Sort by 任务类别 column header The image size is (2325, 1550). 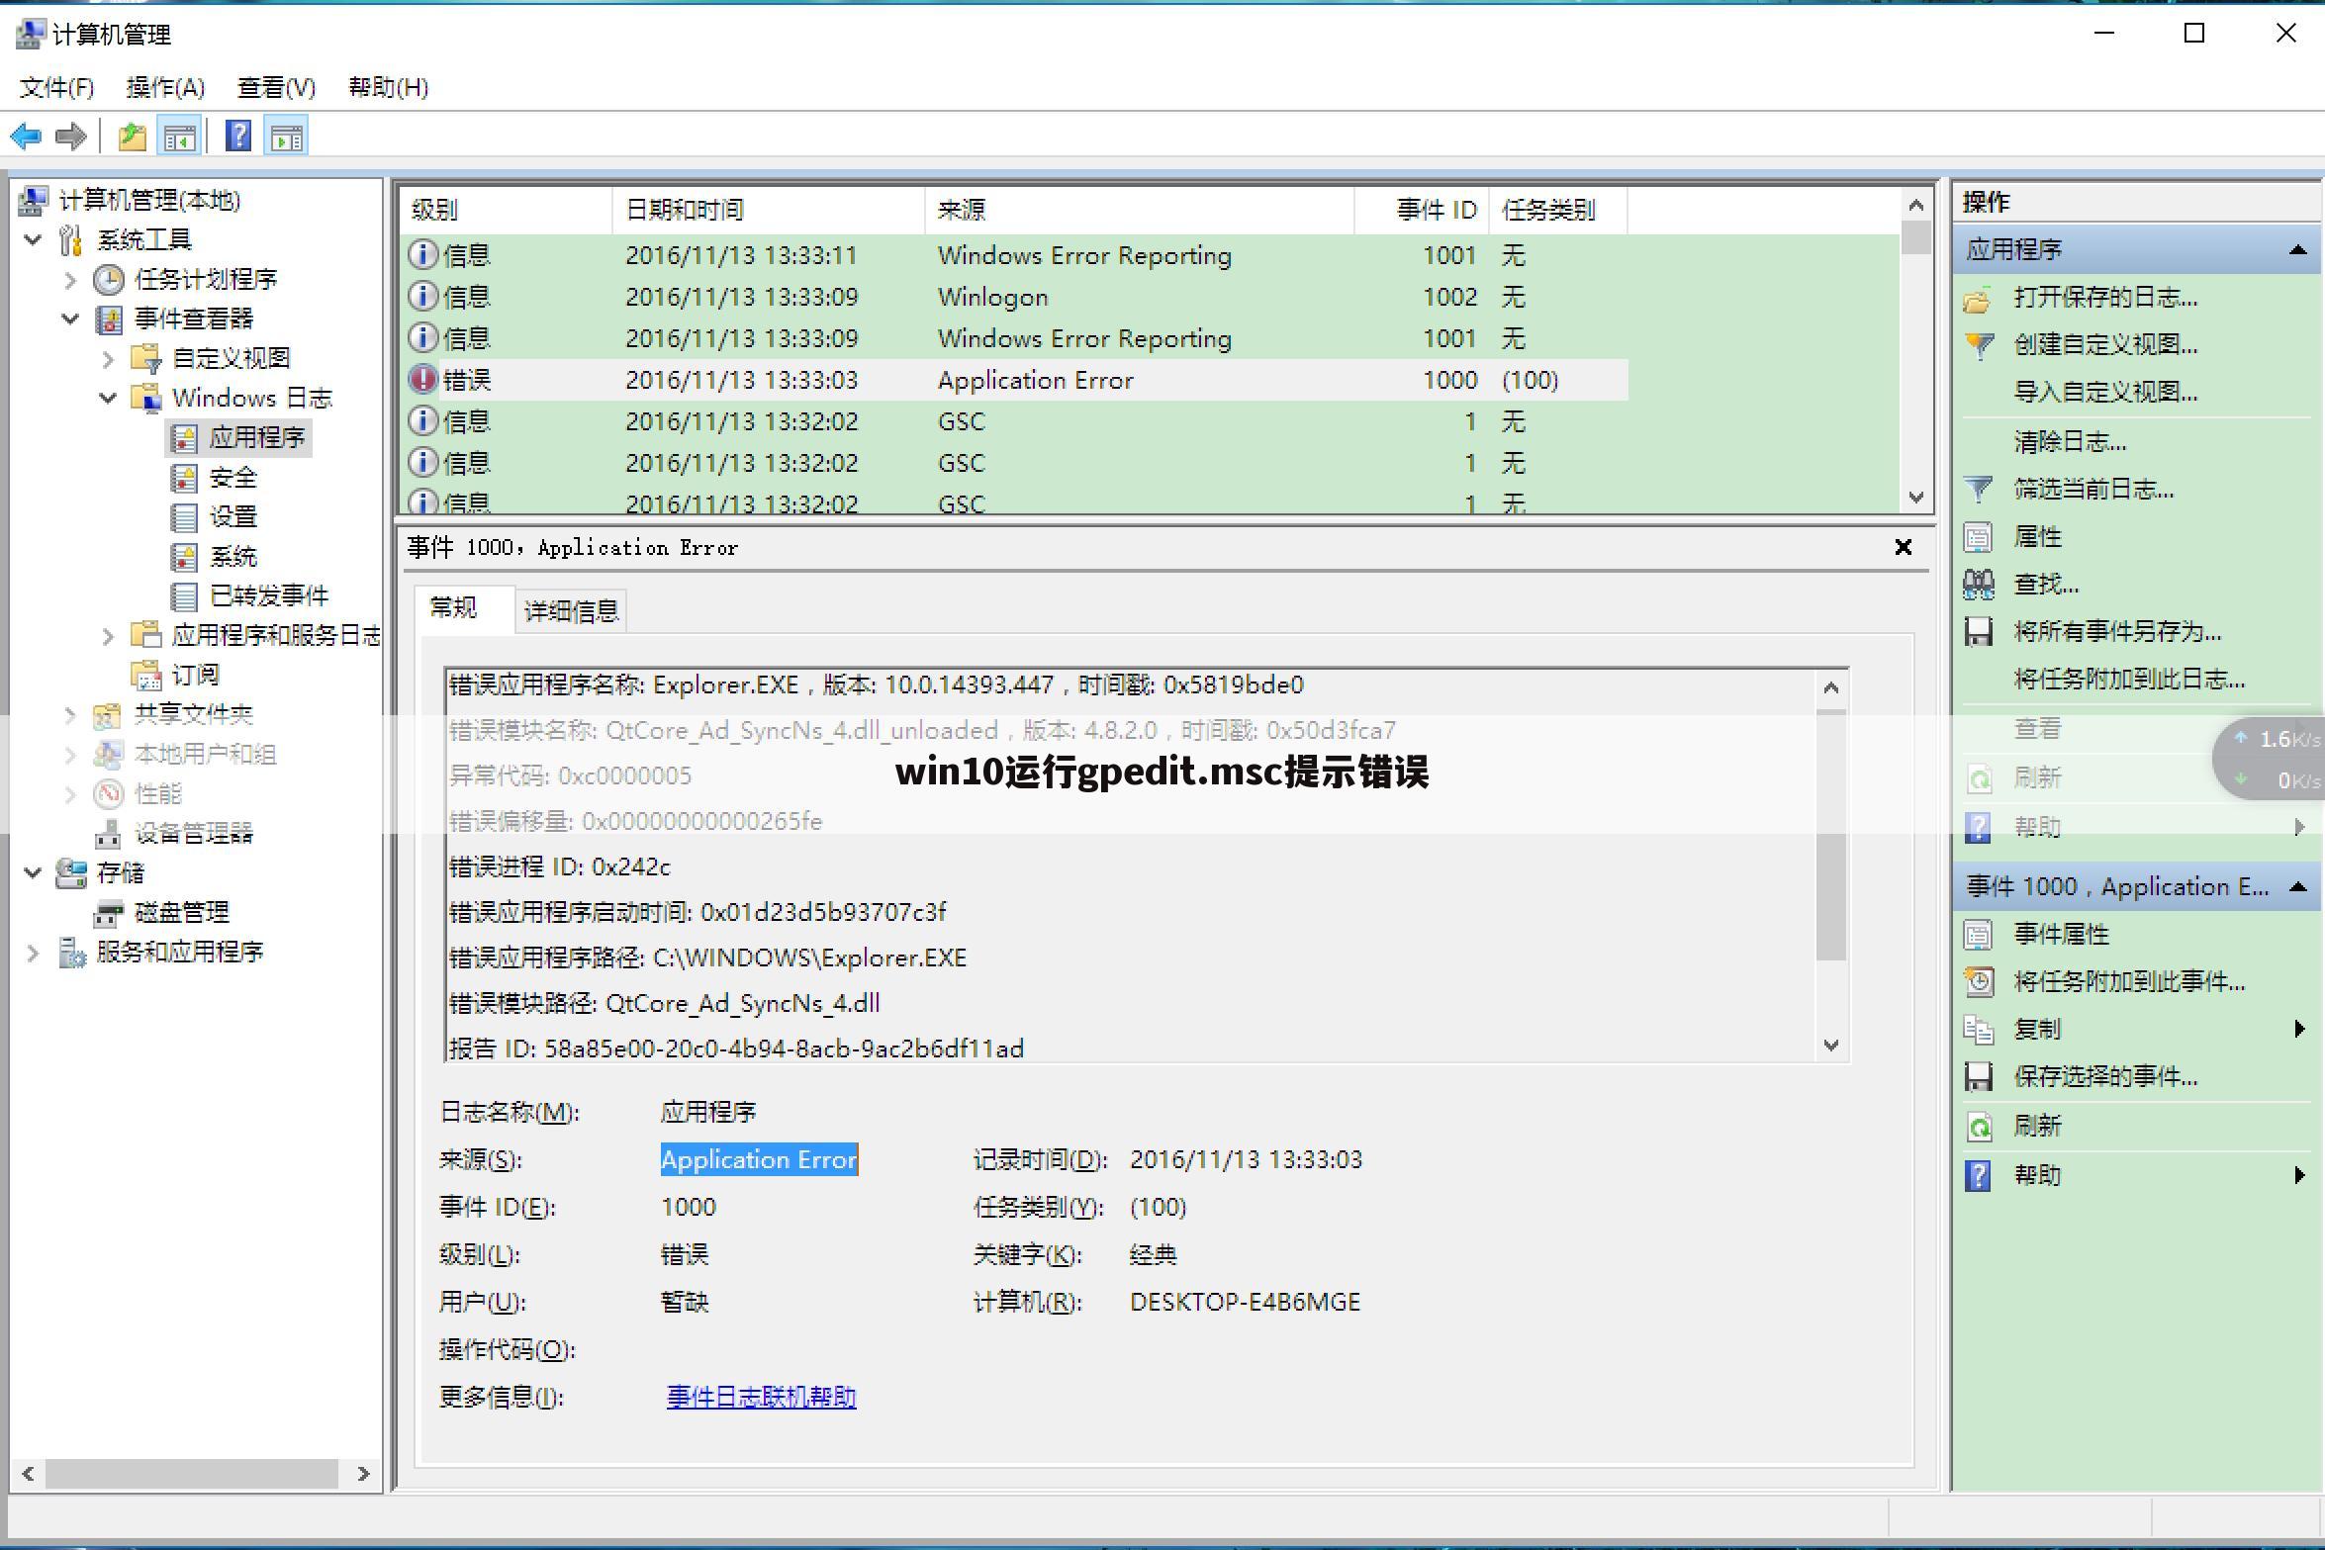coord(1557,210)
